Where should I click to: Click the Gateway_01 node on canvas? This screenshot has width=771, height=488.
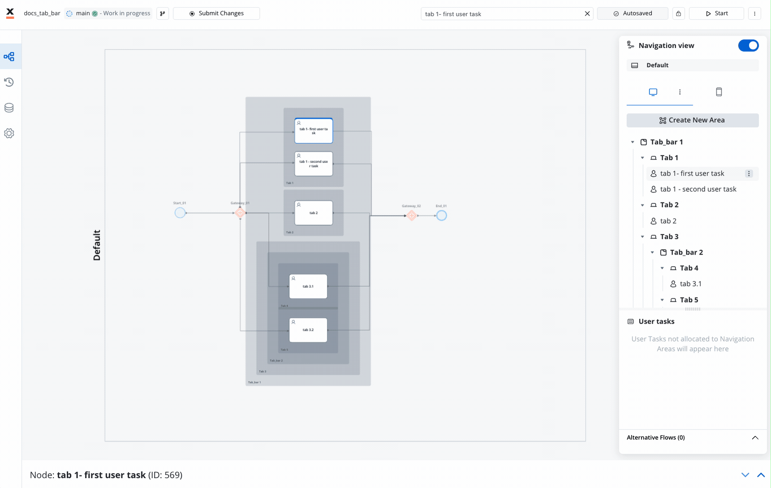pos(240,213)
